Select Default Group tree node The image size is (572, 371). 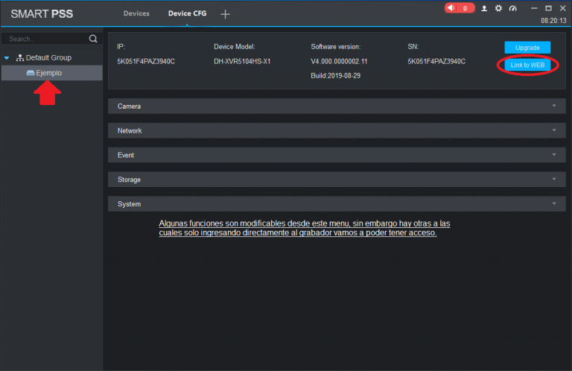click(x=48, y=57)
